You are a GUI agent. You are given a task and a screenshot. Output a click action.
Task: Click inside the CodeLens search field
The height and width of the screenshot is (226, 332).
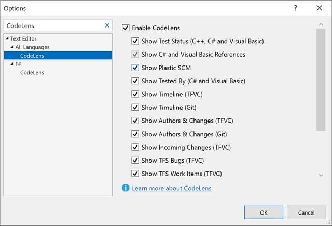52,25
